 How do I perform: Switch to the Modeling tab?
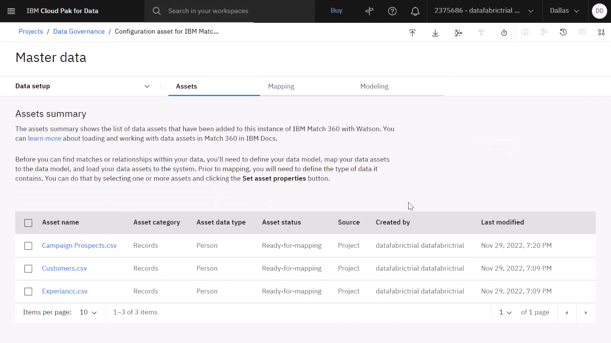(x=398, y=87)
